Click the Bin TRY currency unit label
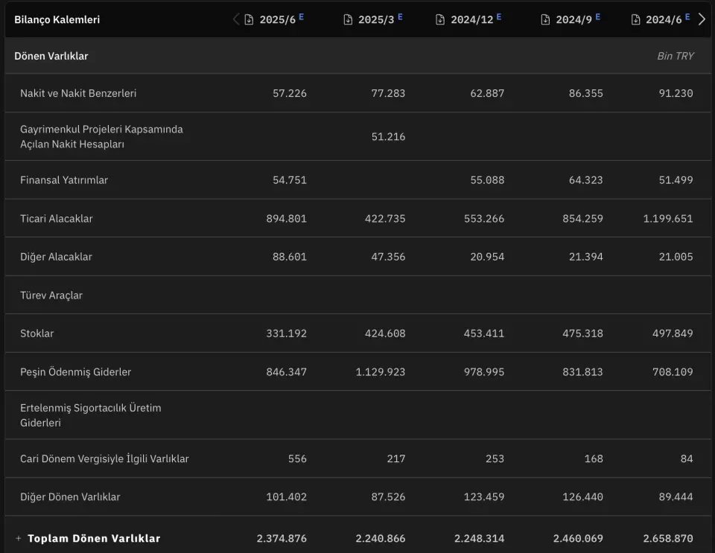The height and width of the screenshot is (553, 715). (x=675, y=57)
